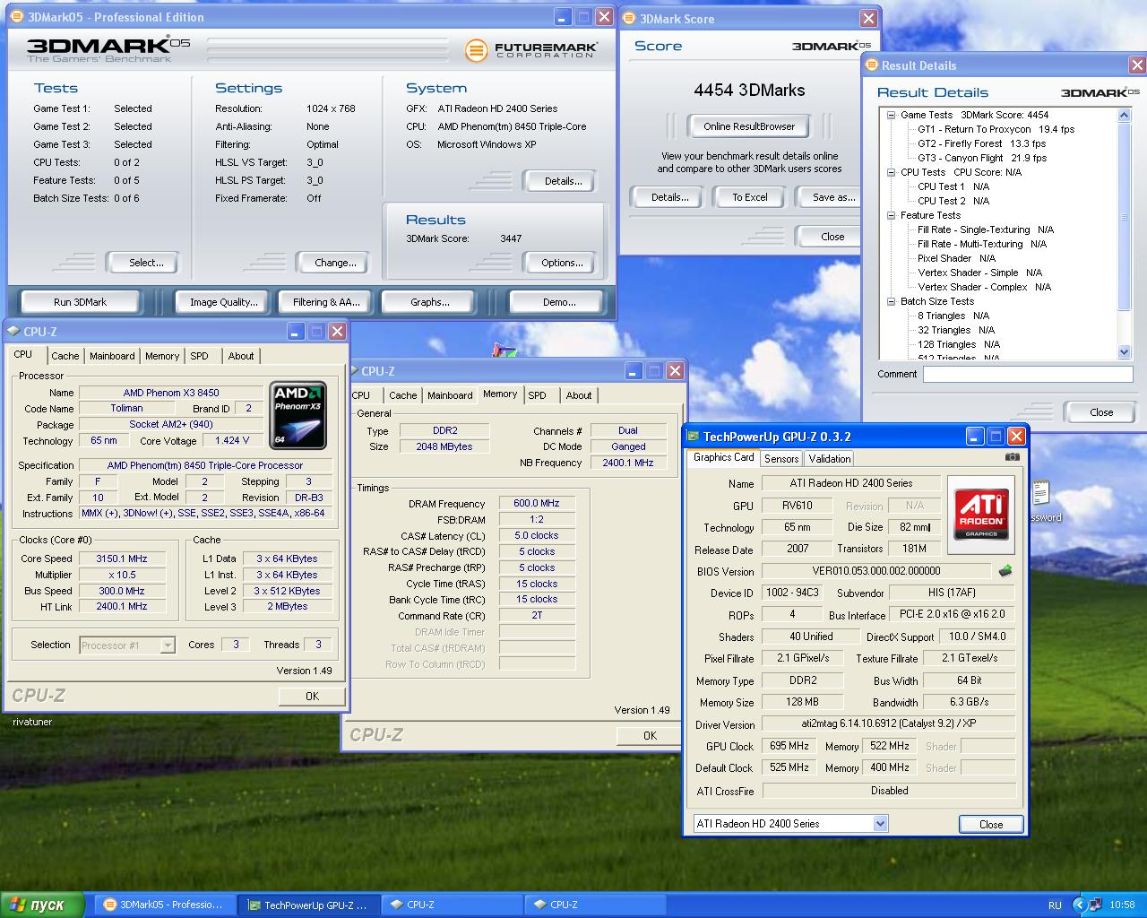
Task: Switch to the Sensors tab in GPU-Z
Action: (x=780, y=458)
